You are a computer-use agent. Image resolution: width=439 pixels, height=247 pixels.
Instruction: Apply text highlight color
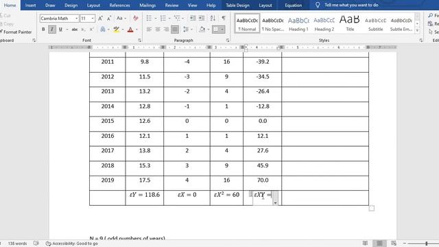pos(116,30)
